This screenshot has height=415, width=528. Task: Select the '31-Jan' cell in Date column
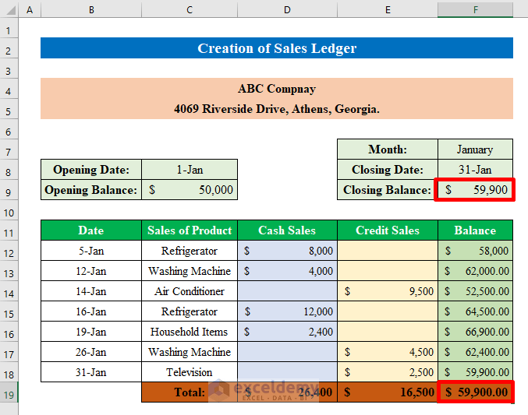(91, 372)
